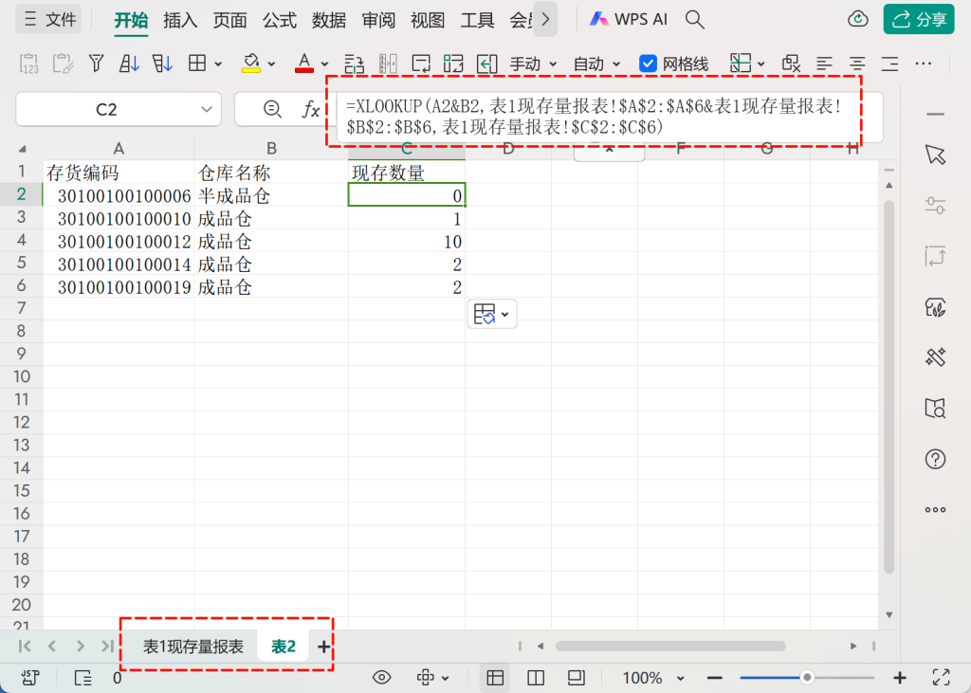971x693 pixels.
Task: Apply the yellow fill color bucket
Action: (250, 64)
